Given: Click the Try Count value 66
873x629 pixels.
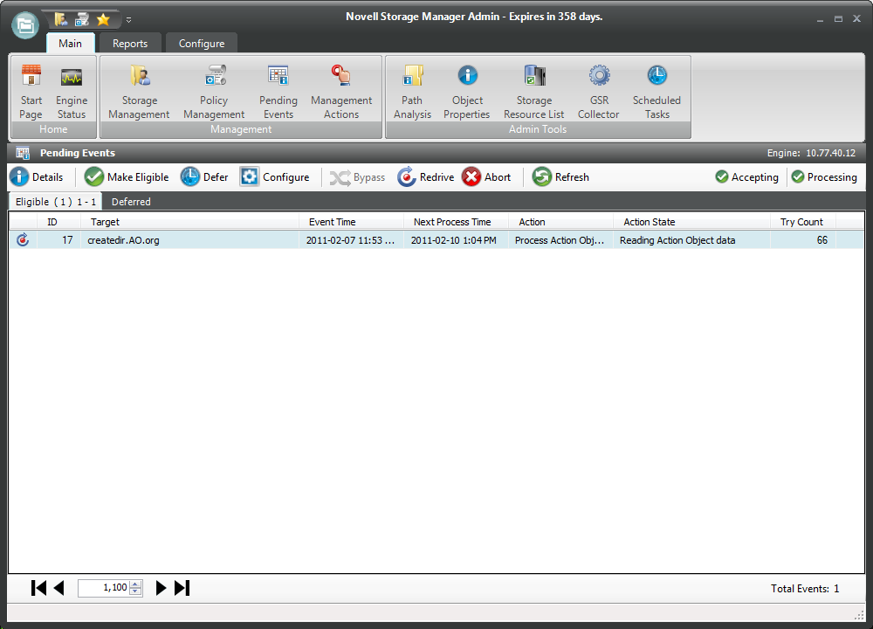Looking at the screenshot, I should [822, 240].
